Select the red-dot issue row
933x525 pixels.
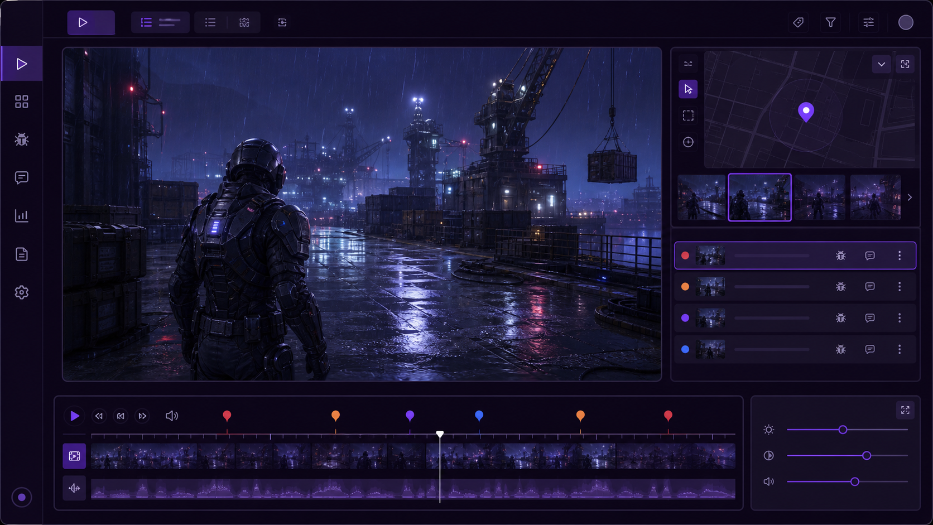pyautogui.click(x=795, y=256)
